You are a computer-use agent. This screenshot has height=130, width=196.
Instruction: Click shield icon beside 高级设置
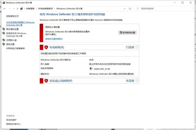[4, 44]
